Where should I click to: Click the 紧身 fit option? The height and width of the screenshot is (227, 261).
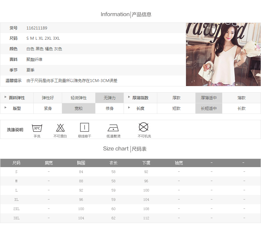pos(48,109)
